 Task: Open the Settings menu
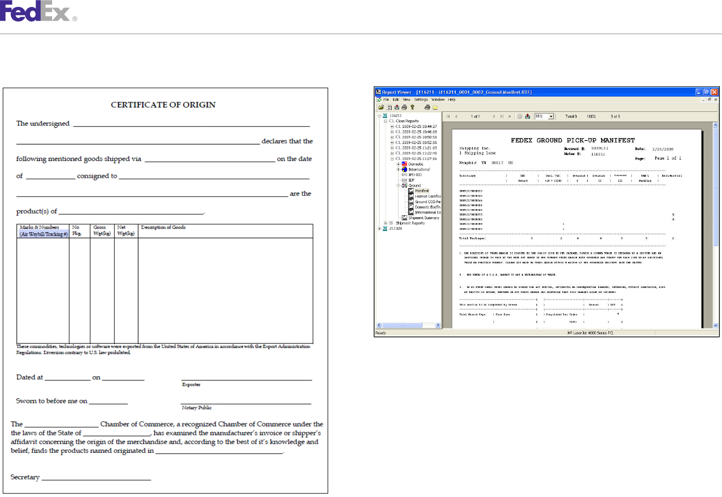click(x=421, y=99)
